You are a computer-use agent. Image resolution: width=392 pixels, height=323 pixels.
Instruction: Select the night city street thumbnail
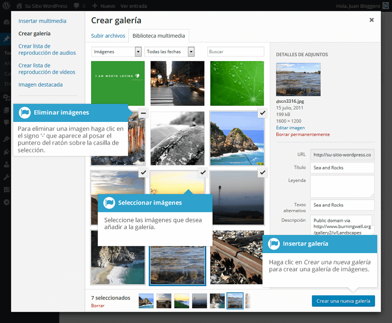pos(177,83)
